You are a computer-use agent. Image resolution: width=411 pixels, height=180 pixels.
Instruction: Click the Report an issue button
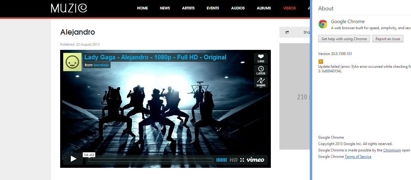[387, 39]
